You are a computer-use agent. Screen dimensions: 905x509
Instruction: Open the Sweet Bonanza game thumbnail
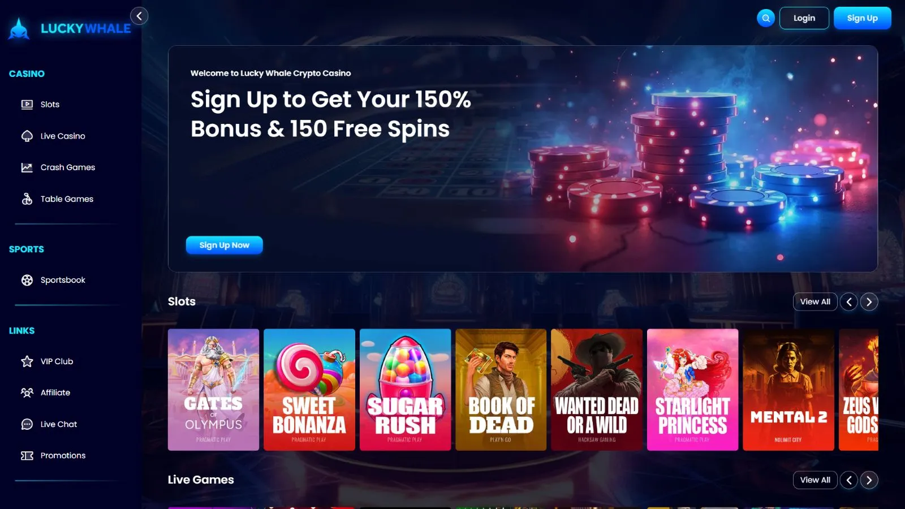click(309, 390)
